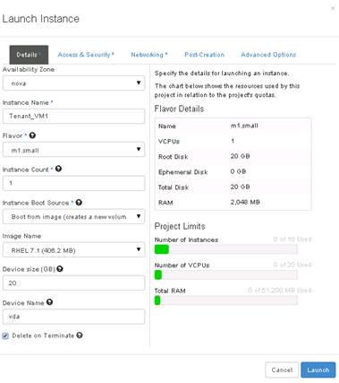Click the Device Name help icon
This screenshot has height=383, width=339.
[49, 302]
